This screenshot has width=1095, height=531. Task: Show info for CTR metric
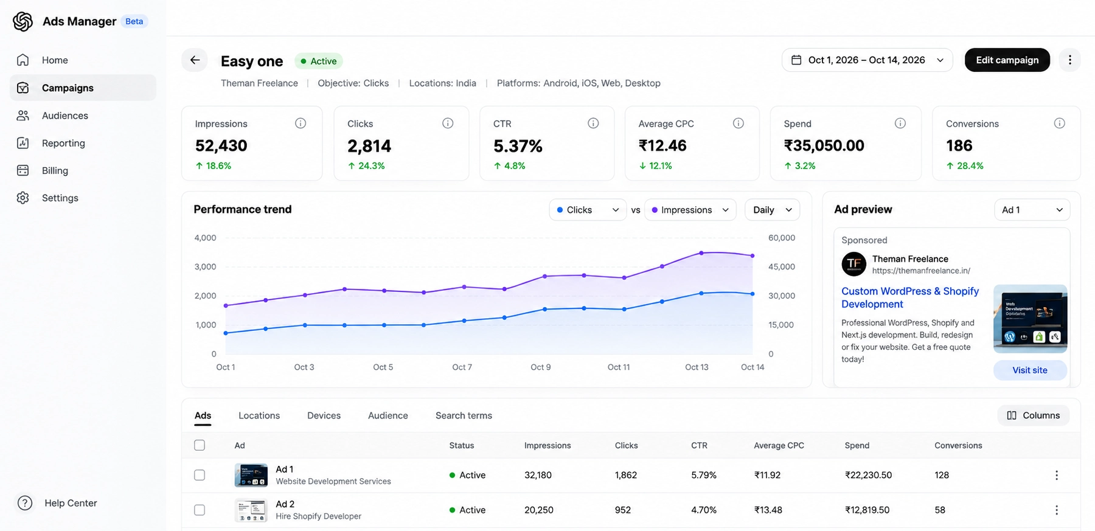pos(593,123)
